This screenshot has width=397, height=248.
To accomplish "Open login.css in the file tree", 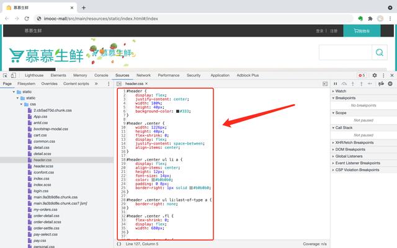I will tap(41, 191).
